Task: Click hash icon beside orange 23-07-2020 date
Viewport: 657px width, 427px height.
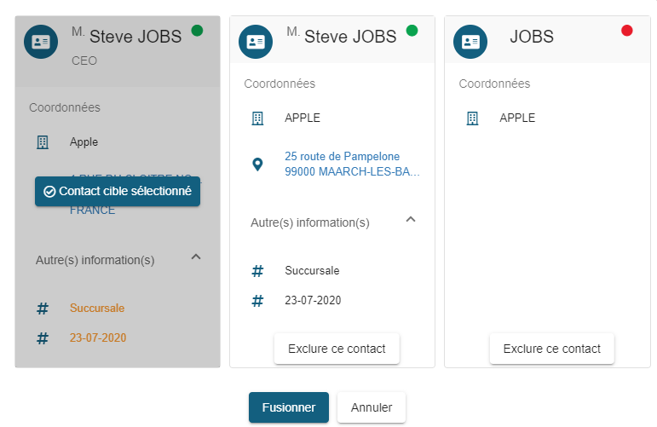Action: [43, 338]
